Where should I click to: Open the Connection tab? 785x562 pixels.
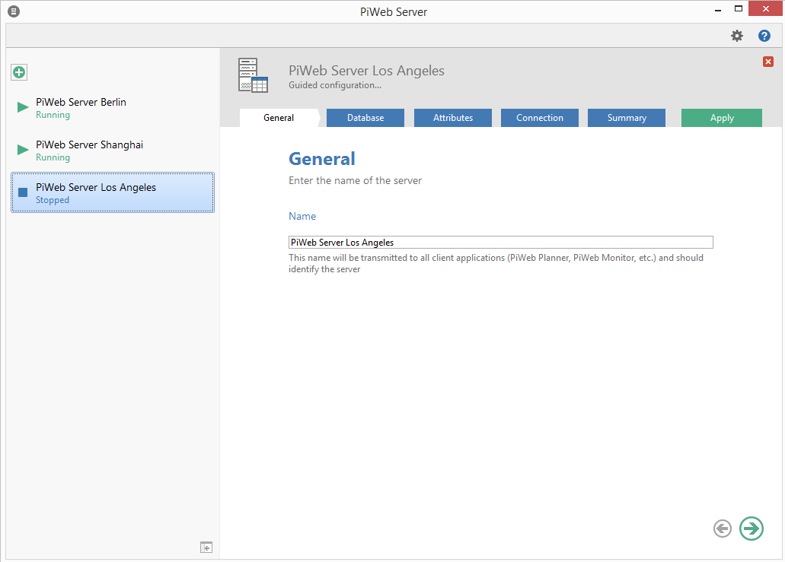[x=540, y=118]
